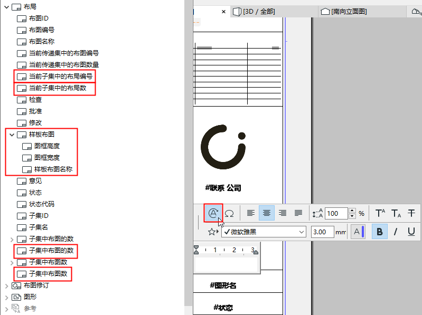Select the 状态 entry in the tree
Image resolution: width=422 pixels, height=315 pixels.
coord(35,193)
